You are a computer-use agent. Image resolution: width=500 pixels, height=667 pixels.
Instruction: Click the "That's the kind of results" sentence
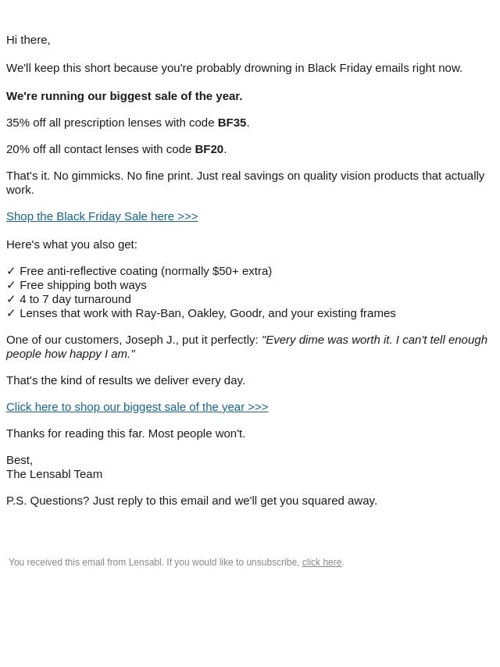point(126,380)
